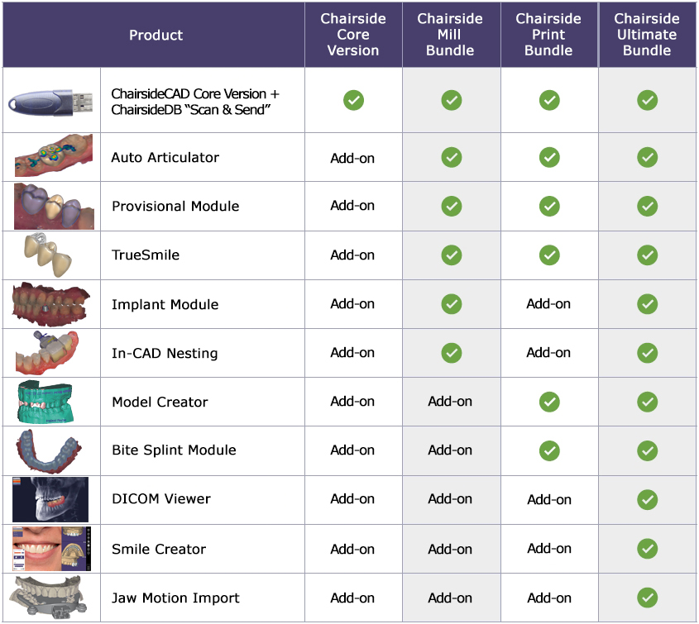The width and height of the screenshot is (699, 624).
Task: Click Print Bundle Add-on for Implant Module
Action: [x=548, y=304]
